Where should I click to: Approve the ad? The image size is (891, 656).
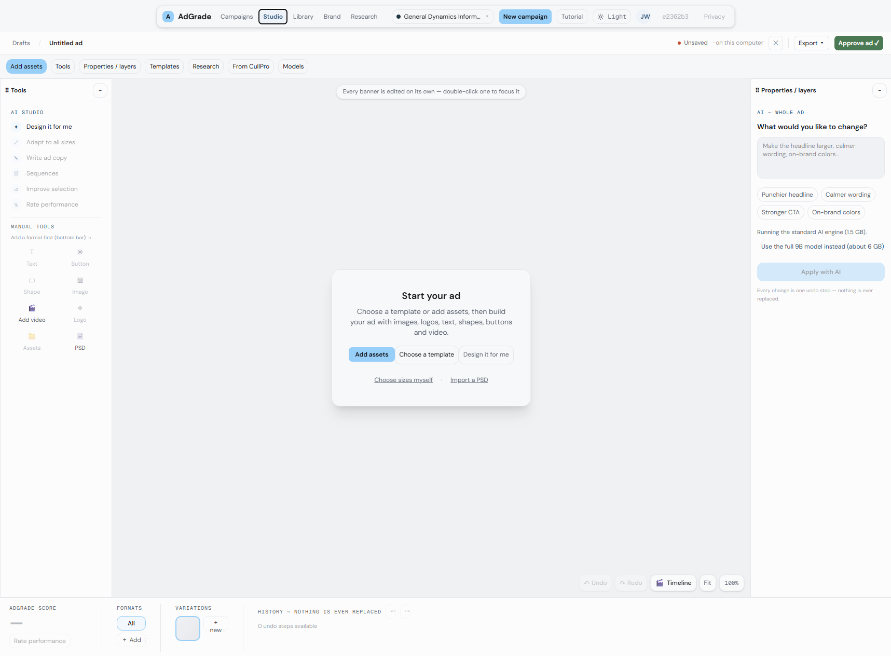click(x=858, y=43)
